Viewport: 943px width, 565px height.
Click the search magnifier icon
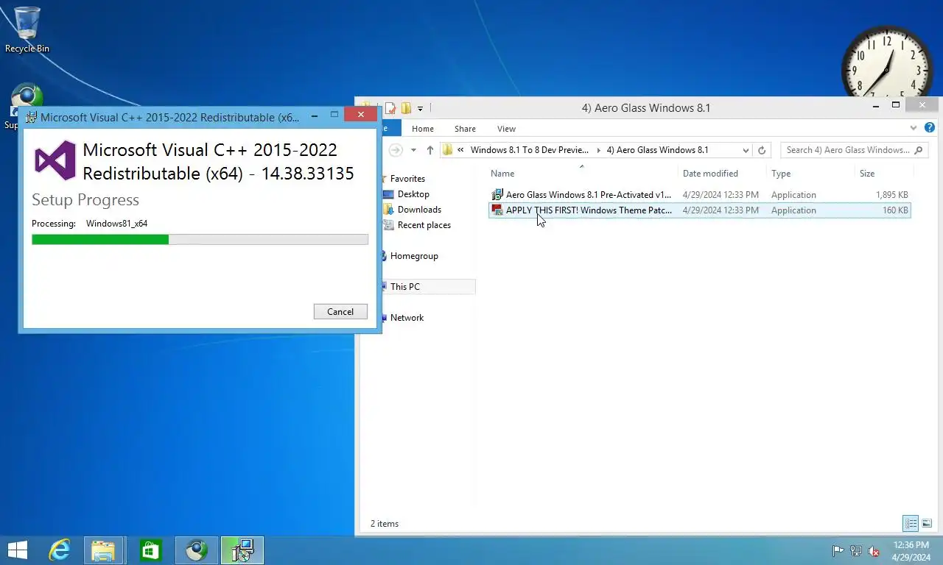(x=918, y=150)
